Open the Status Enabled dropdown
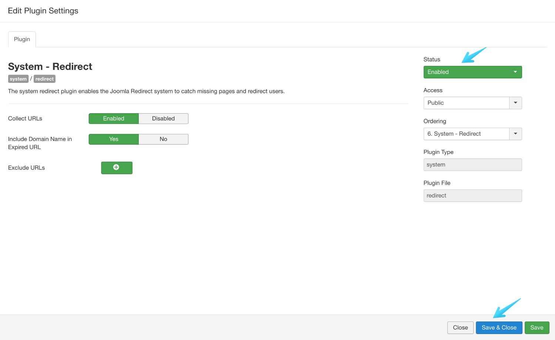The width and height of the screenshot is (555, 340). (x=468, y=72)
